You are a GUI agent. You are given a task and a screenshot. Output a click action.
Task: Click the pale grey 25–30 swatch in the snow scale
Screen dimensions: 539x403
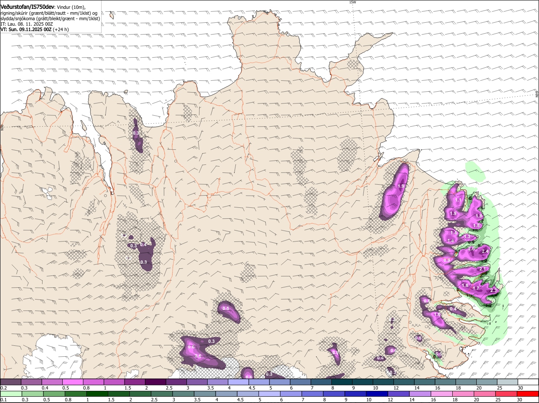508,382
